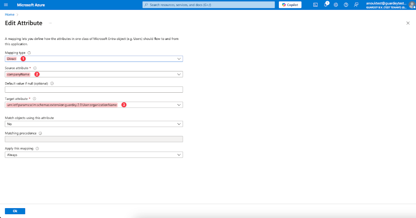416x218 pixels.
Task: Open the Azure portal hamburger menu
Action: pos(5,5)
